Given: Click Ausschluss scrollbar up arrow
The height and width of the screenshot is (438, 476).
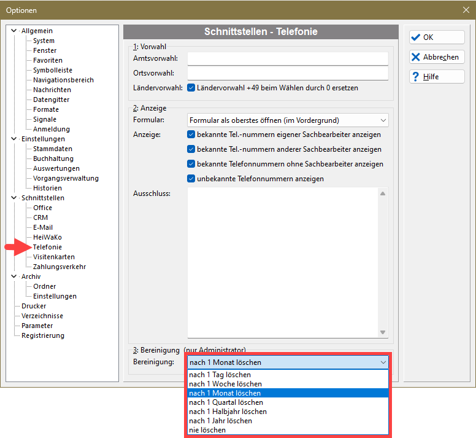Looking at the screenshot, I should pos(383,194).
